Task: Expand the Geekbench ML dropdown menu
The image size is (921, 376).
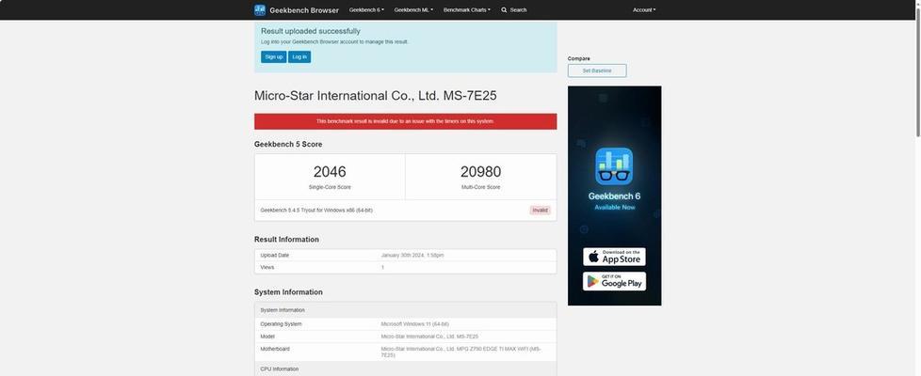Action: [x=413, y=10]
